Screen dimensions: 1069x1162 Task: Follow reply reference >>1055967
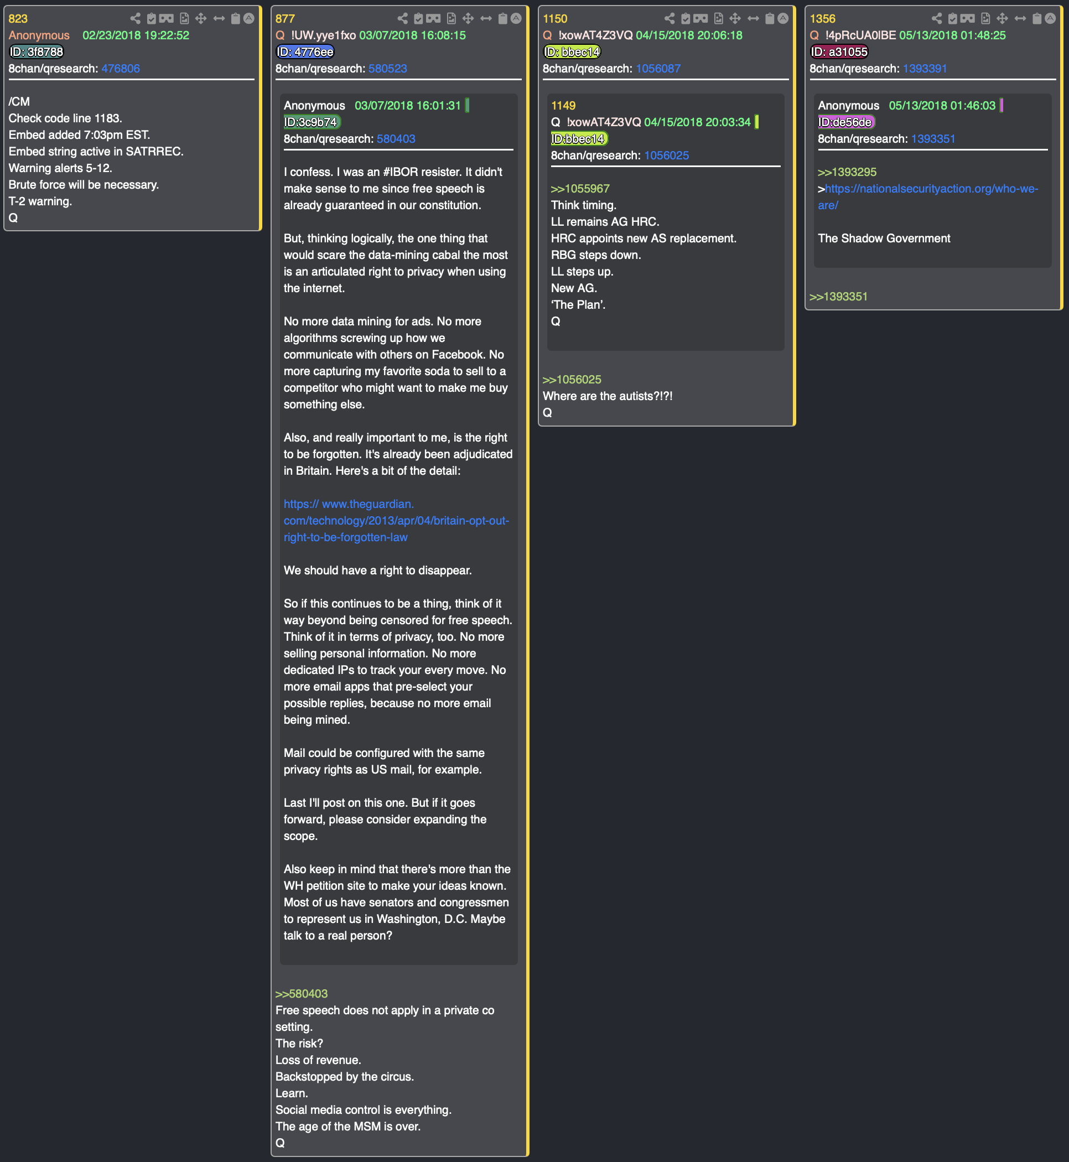(580, 189)
